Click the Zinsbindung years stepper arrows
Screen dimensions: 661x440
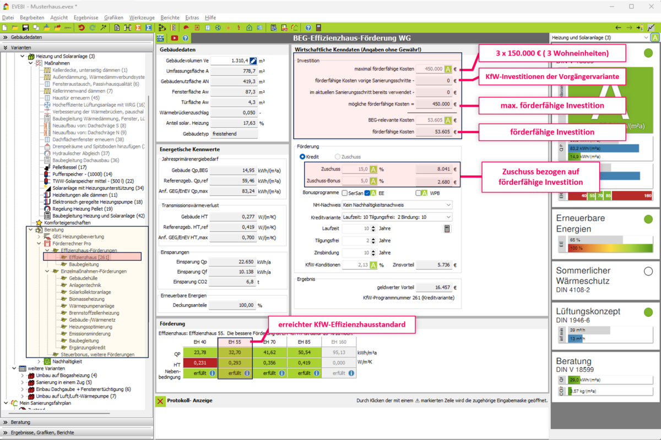373,253
